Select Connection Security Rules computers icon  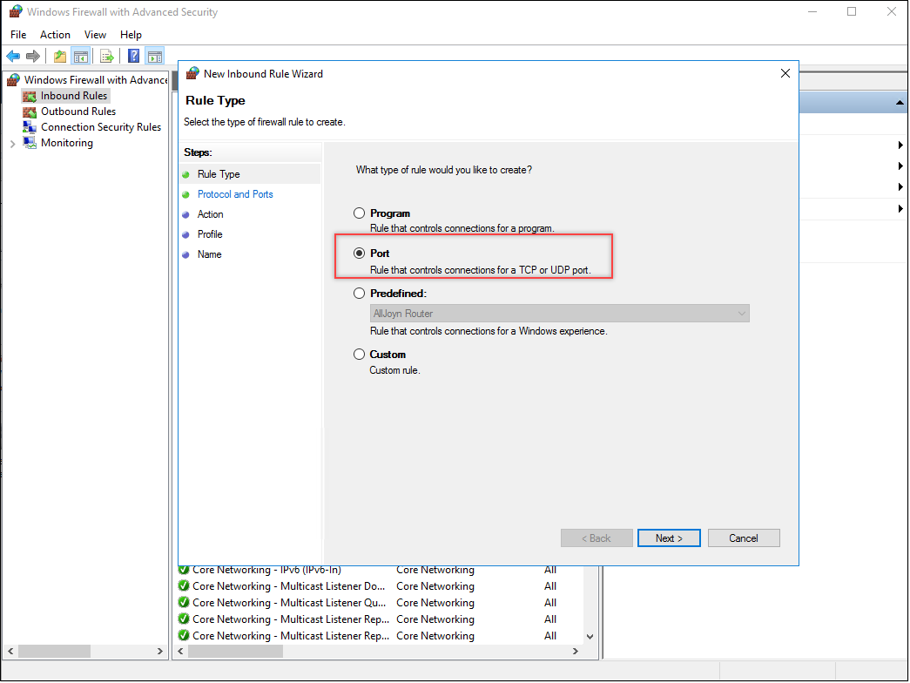30,127
